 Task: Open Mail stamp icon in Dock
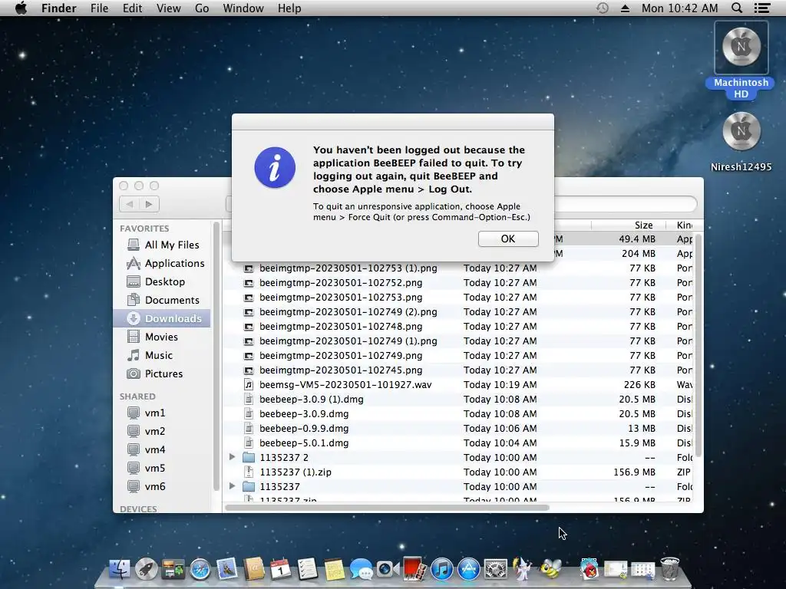pos(227,569)
